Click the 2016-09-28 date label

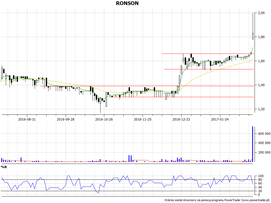66,119
